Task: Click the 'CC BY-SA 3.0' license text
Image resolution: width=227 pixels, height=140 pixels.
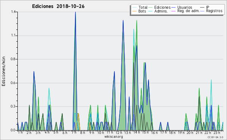Action: point(215,137)
